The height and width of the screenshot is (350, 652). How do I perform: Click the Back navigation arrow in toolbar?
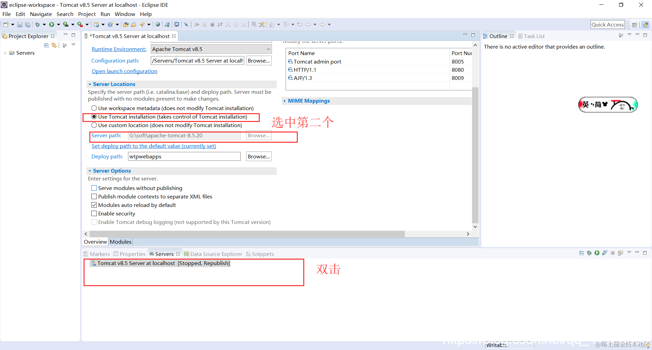(x=308, y=24)
